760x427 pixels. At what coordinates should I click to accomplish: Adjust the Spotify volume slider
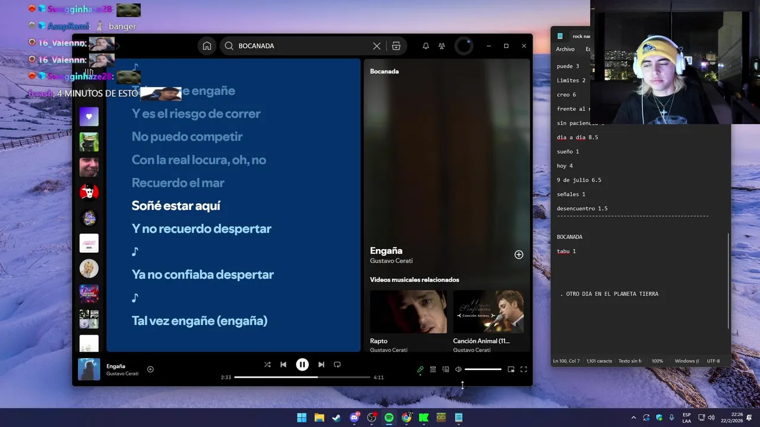coord(483,369)
